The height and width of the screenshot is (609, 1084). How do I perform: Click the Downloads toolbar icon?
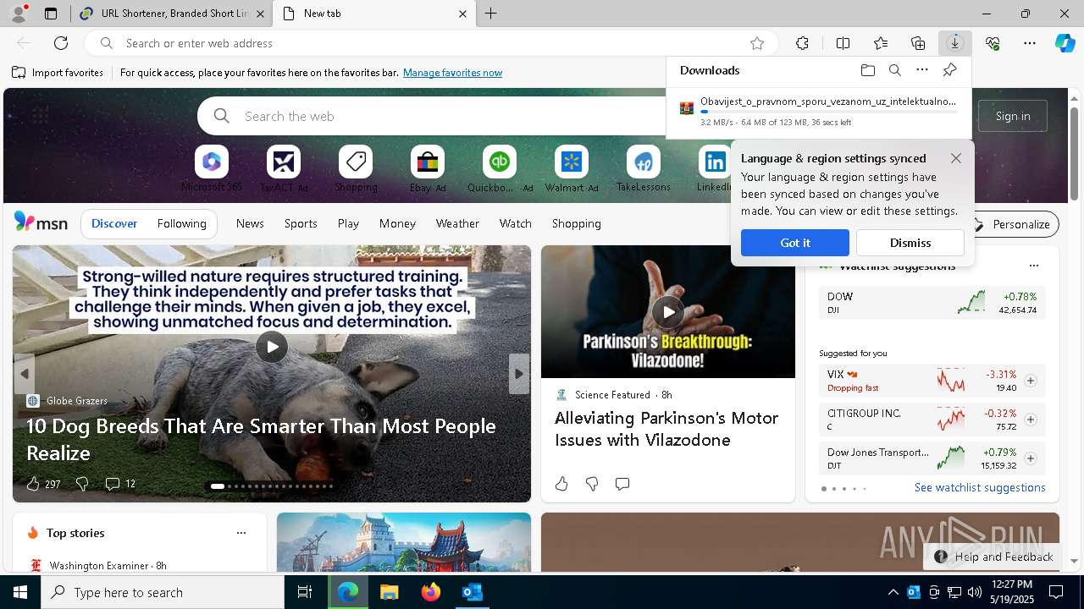(x=955, y=43)
